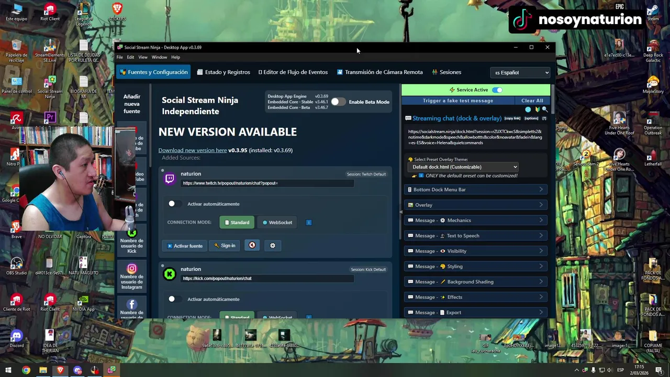Expand Message Effects section
The height and width of the screenshot is (377, 670).
pos(475,297)
